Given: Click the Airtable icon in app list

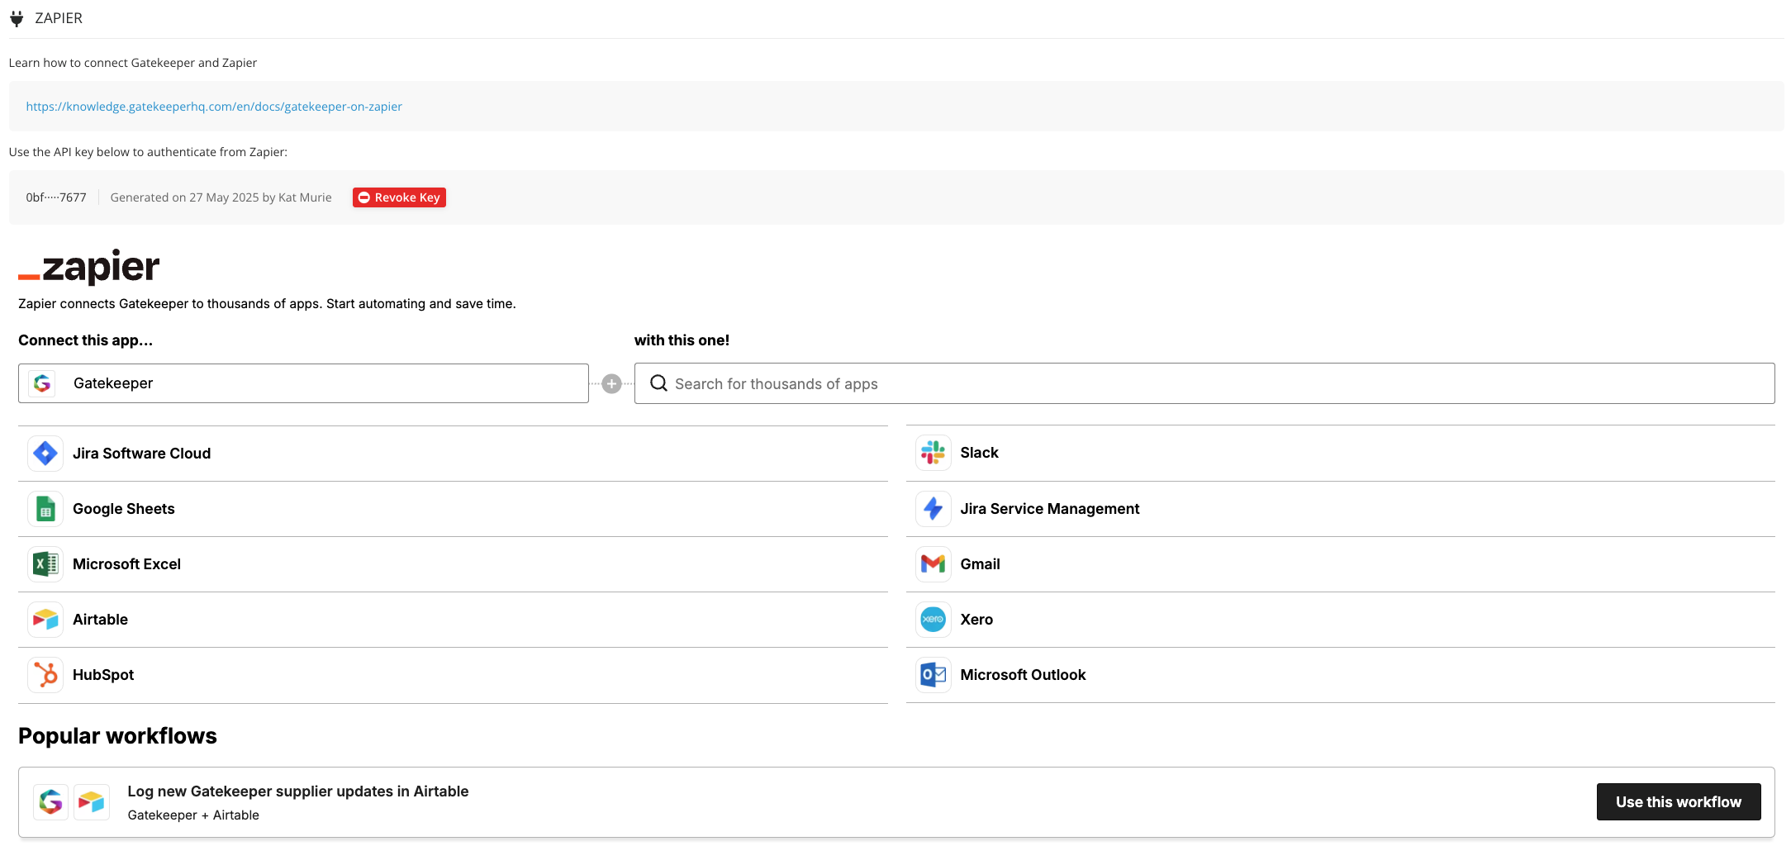Looking at the screenshot, I should click(45, 620).
